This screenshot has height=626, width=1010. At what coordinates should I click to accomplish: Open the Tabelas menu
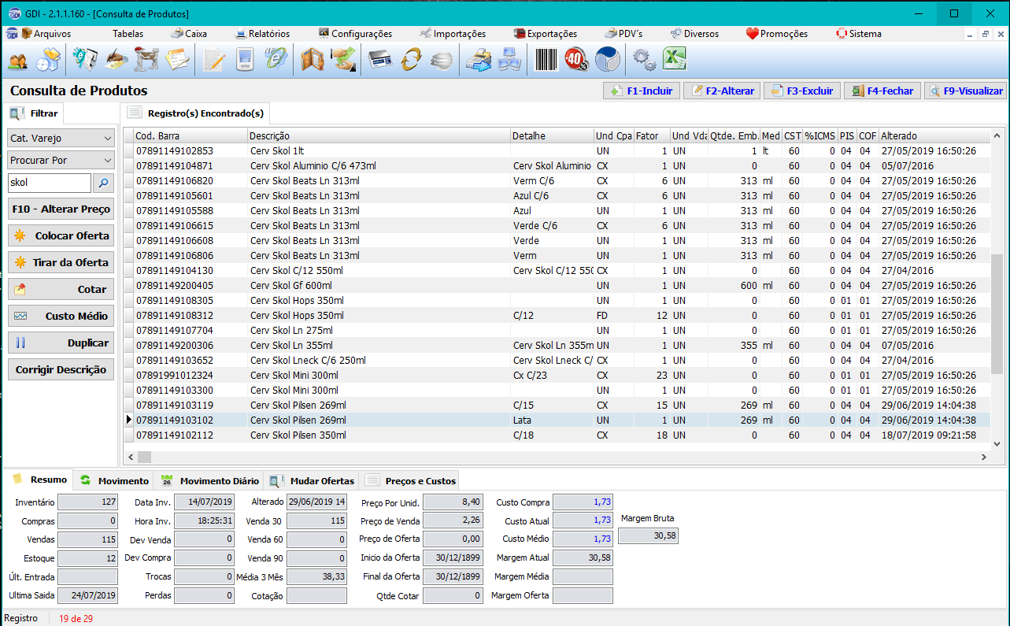[x=128, y=34]
